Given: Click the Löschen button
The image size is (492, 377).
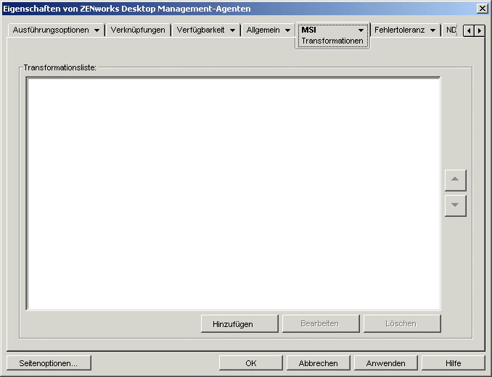Looking at the screenshot, I should (x=402, y=324).
